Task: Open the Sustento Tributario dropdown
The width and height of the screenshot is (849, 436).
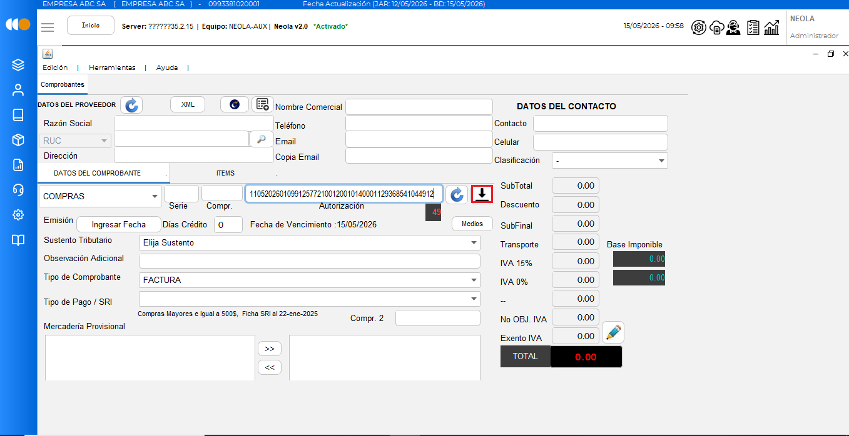Action: click(x=310, y=242)
